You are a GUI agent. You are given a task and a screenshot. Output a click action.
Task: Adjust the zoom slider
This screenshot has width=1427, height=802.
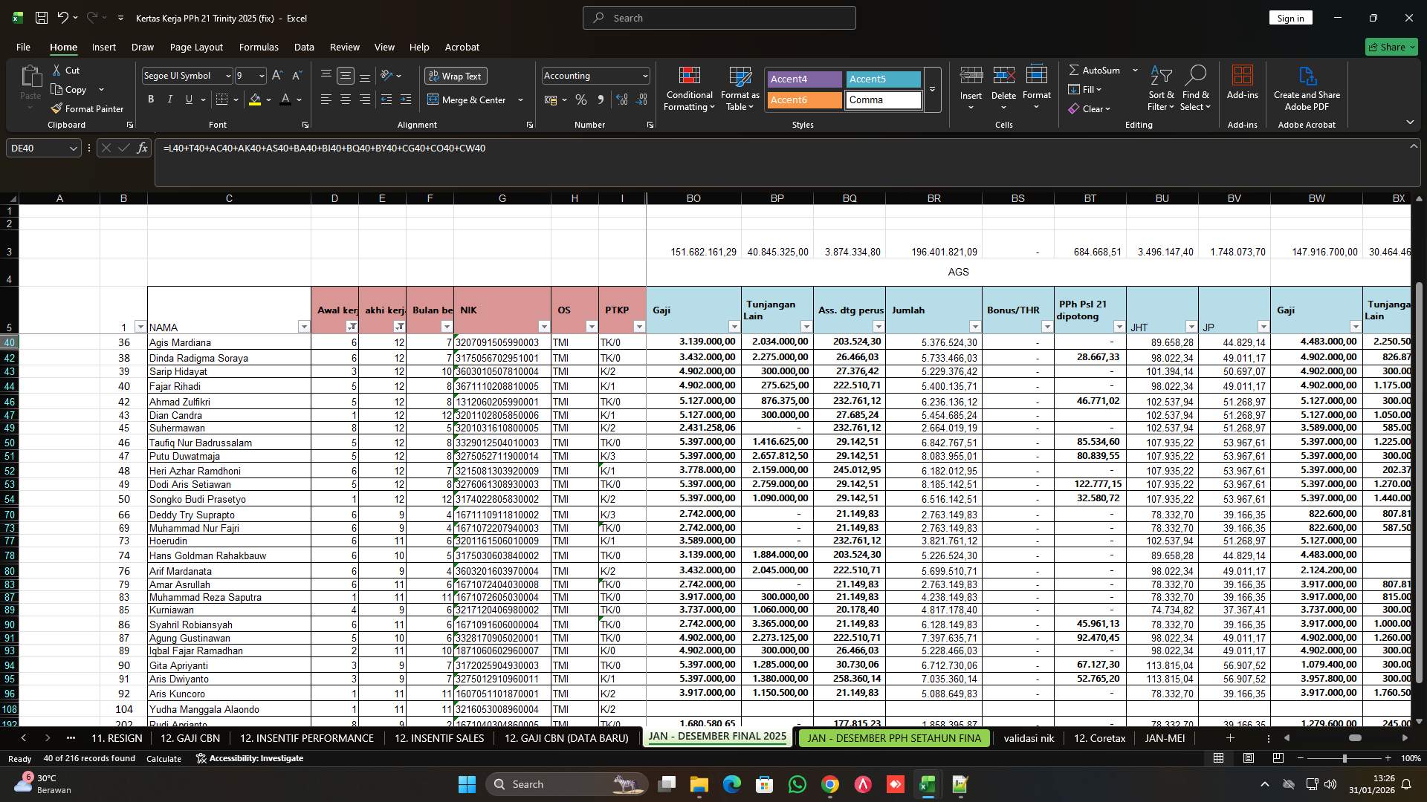coord(1344,758)
